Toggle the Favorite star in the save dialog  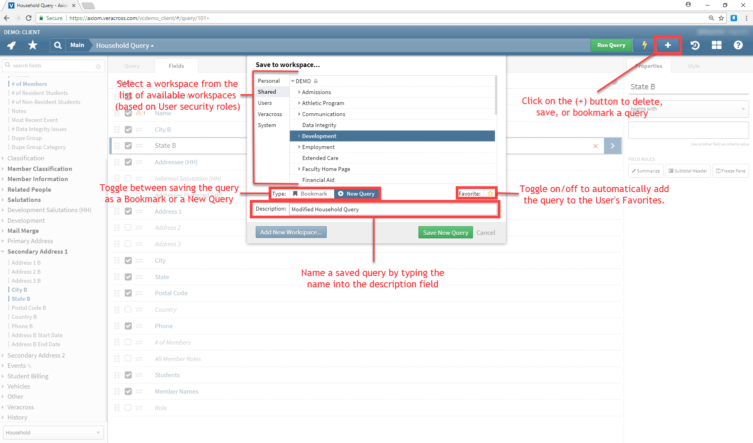pyautogui.click(x=490, y=194)
